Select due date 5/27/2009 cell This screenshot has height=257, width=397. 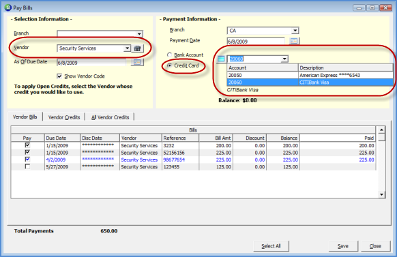point(62,167)
